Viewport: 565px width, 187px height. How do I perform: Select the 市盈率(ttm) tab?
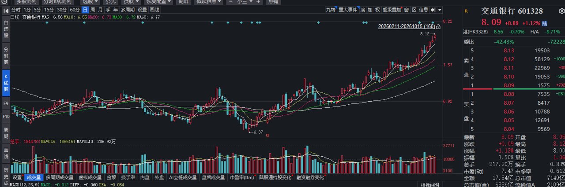tap(242, 177)
